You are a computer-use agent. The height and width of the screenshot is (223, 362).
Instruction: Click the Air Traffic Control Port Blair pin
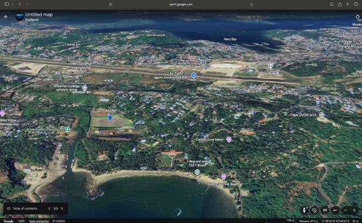point(194,75)
